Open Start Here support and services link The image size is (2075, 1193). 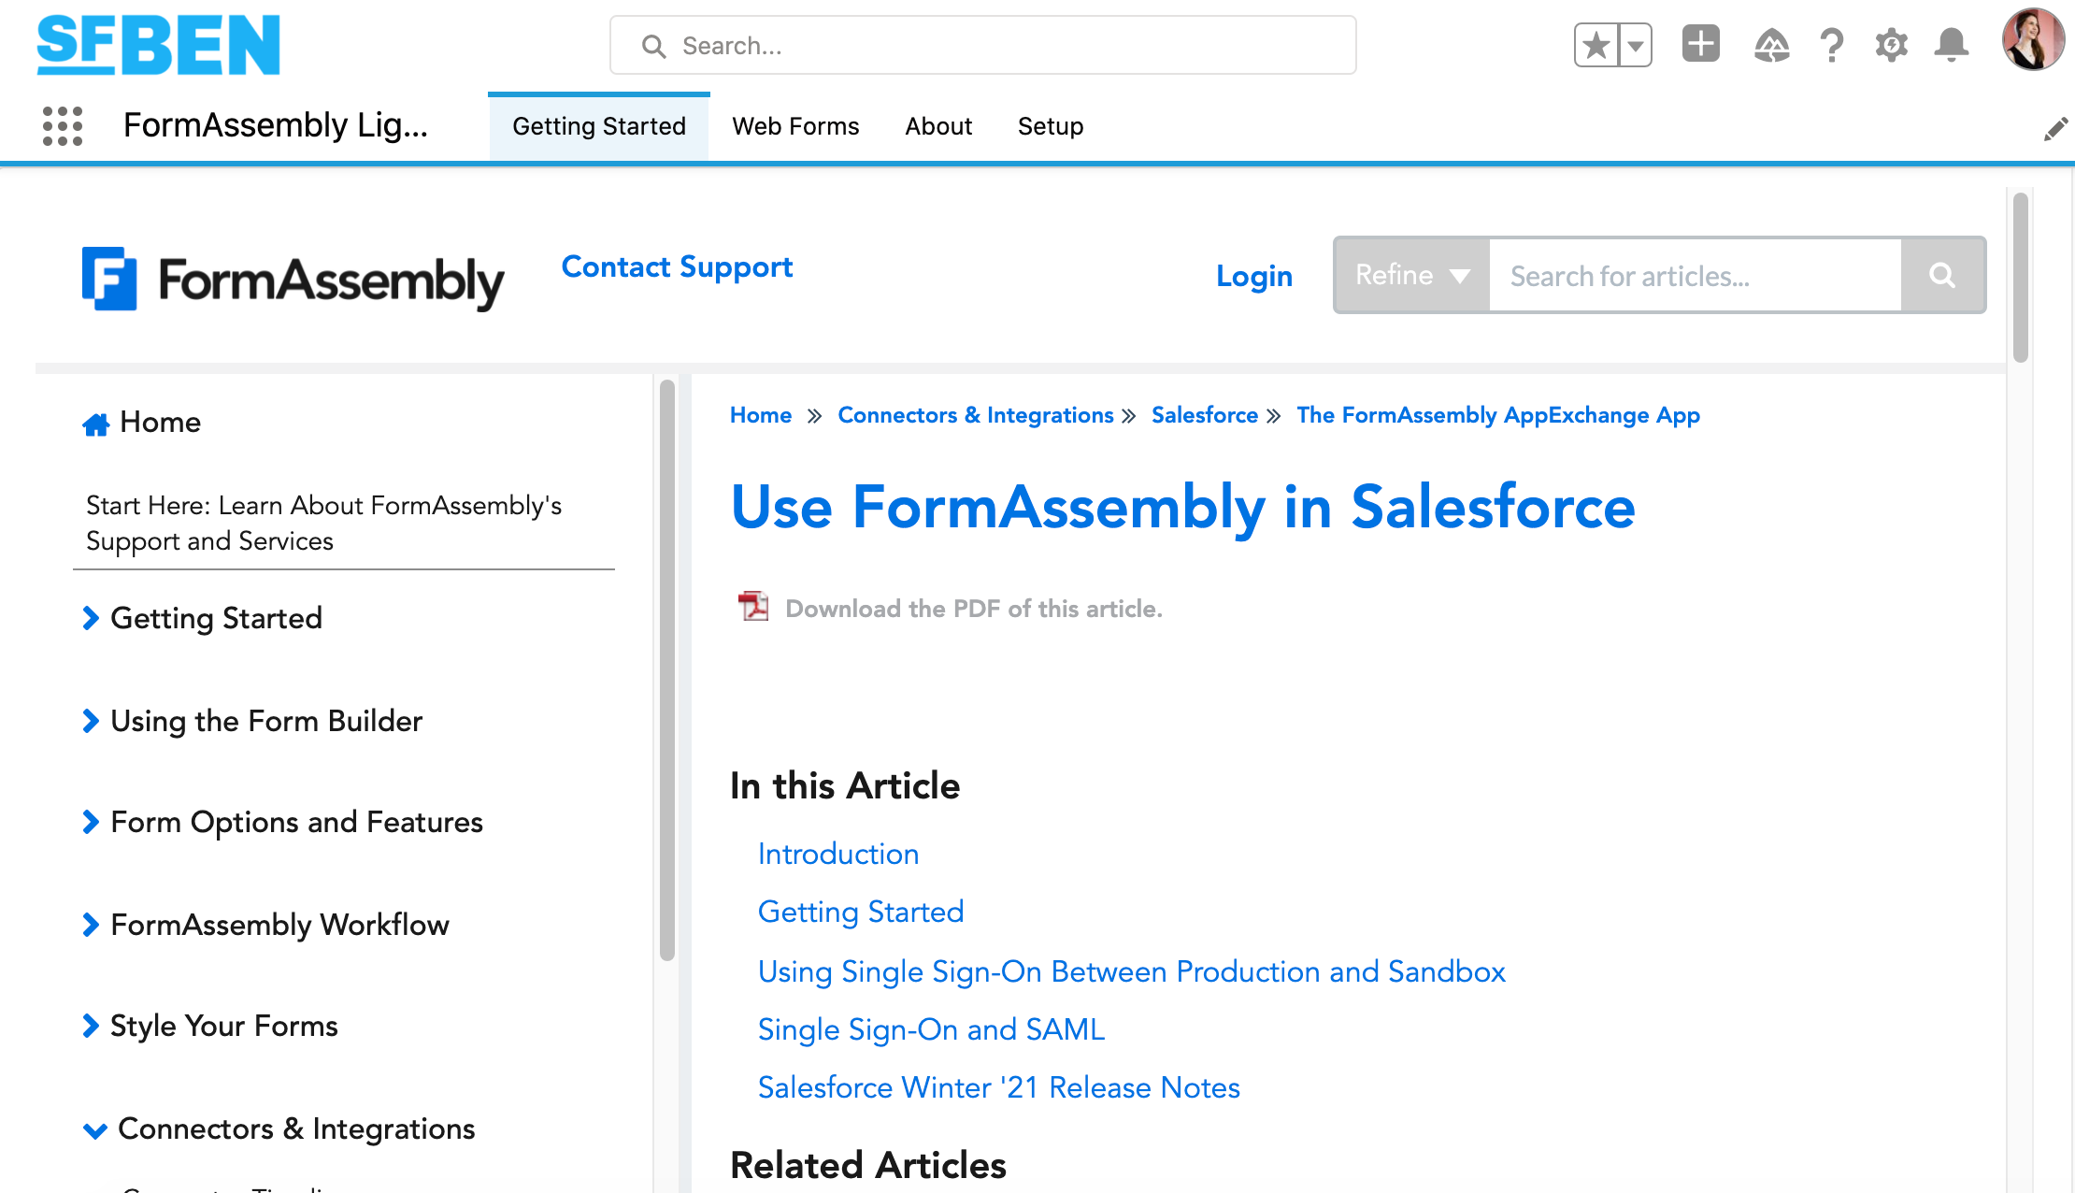tap(323, 524)
